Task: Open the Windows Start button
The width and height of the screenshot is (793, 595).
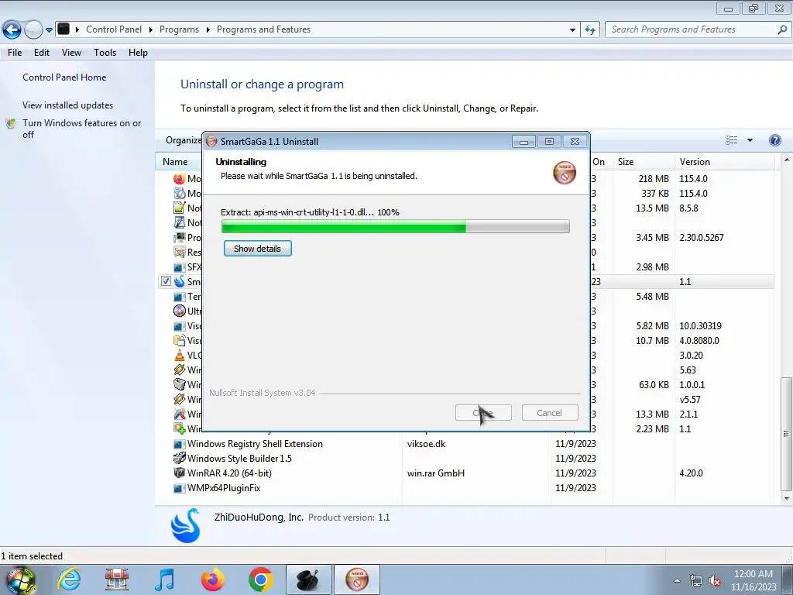Action: (21, 580)
